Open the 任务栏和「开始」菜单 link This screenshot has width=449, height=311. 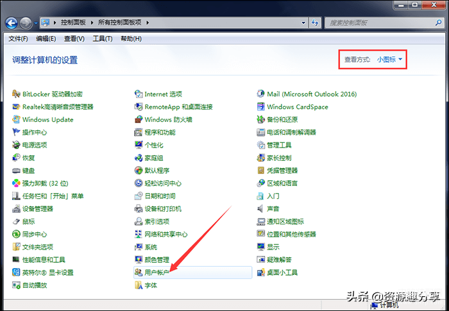click(x=53, y=196)
